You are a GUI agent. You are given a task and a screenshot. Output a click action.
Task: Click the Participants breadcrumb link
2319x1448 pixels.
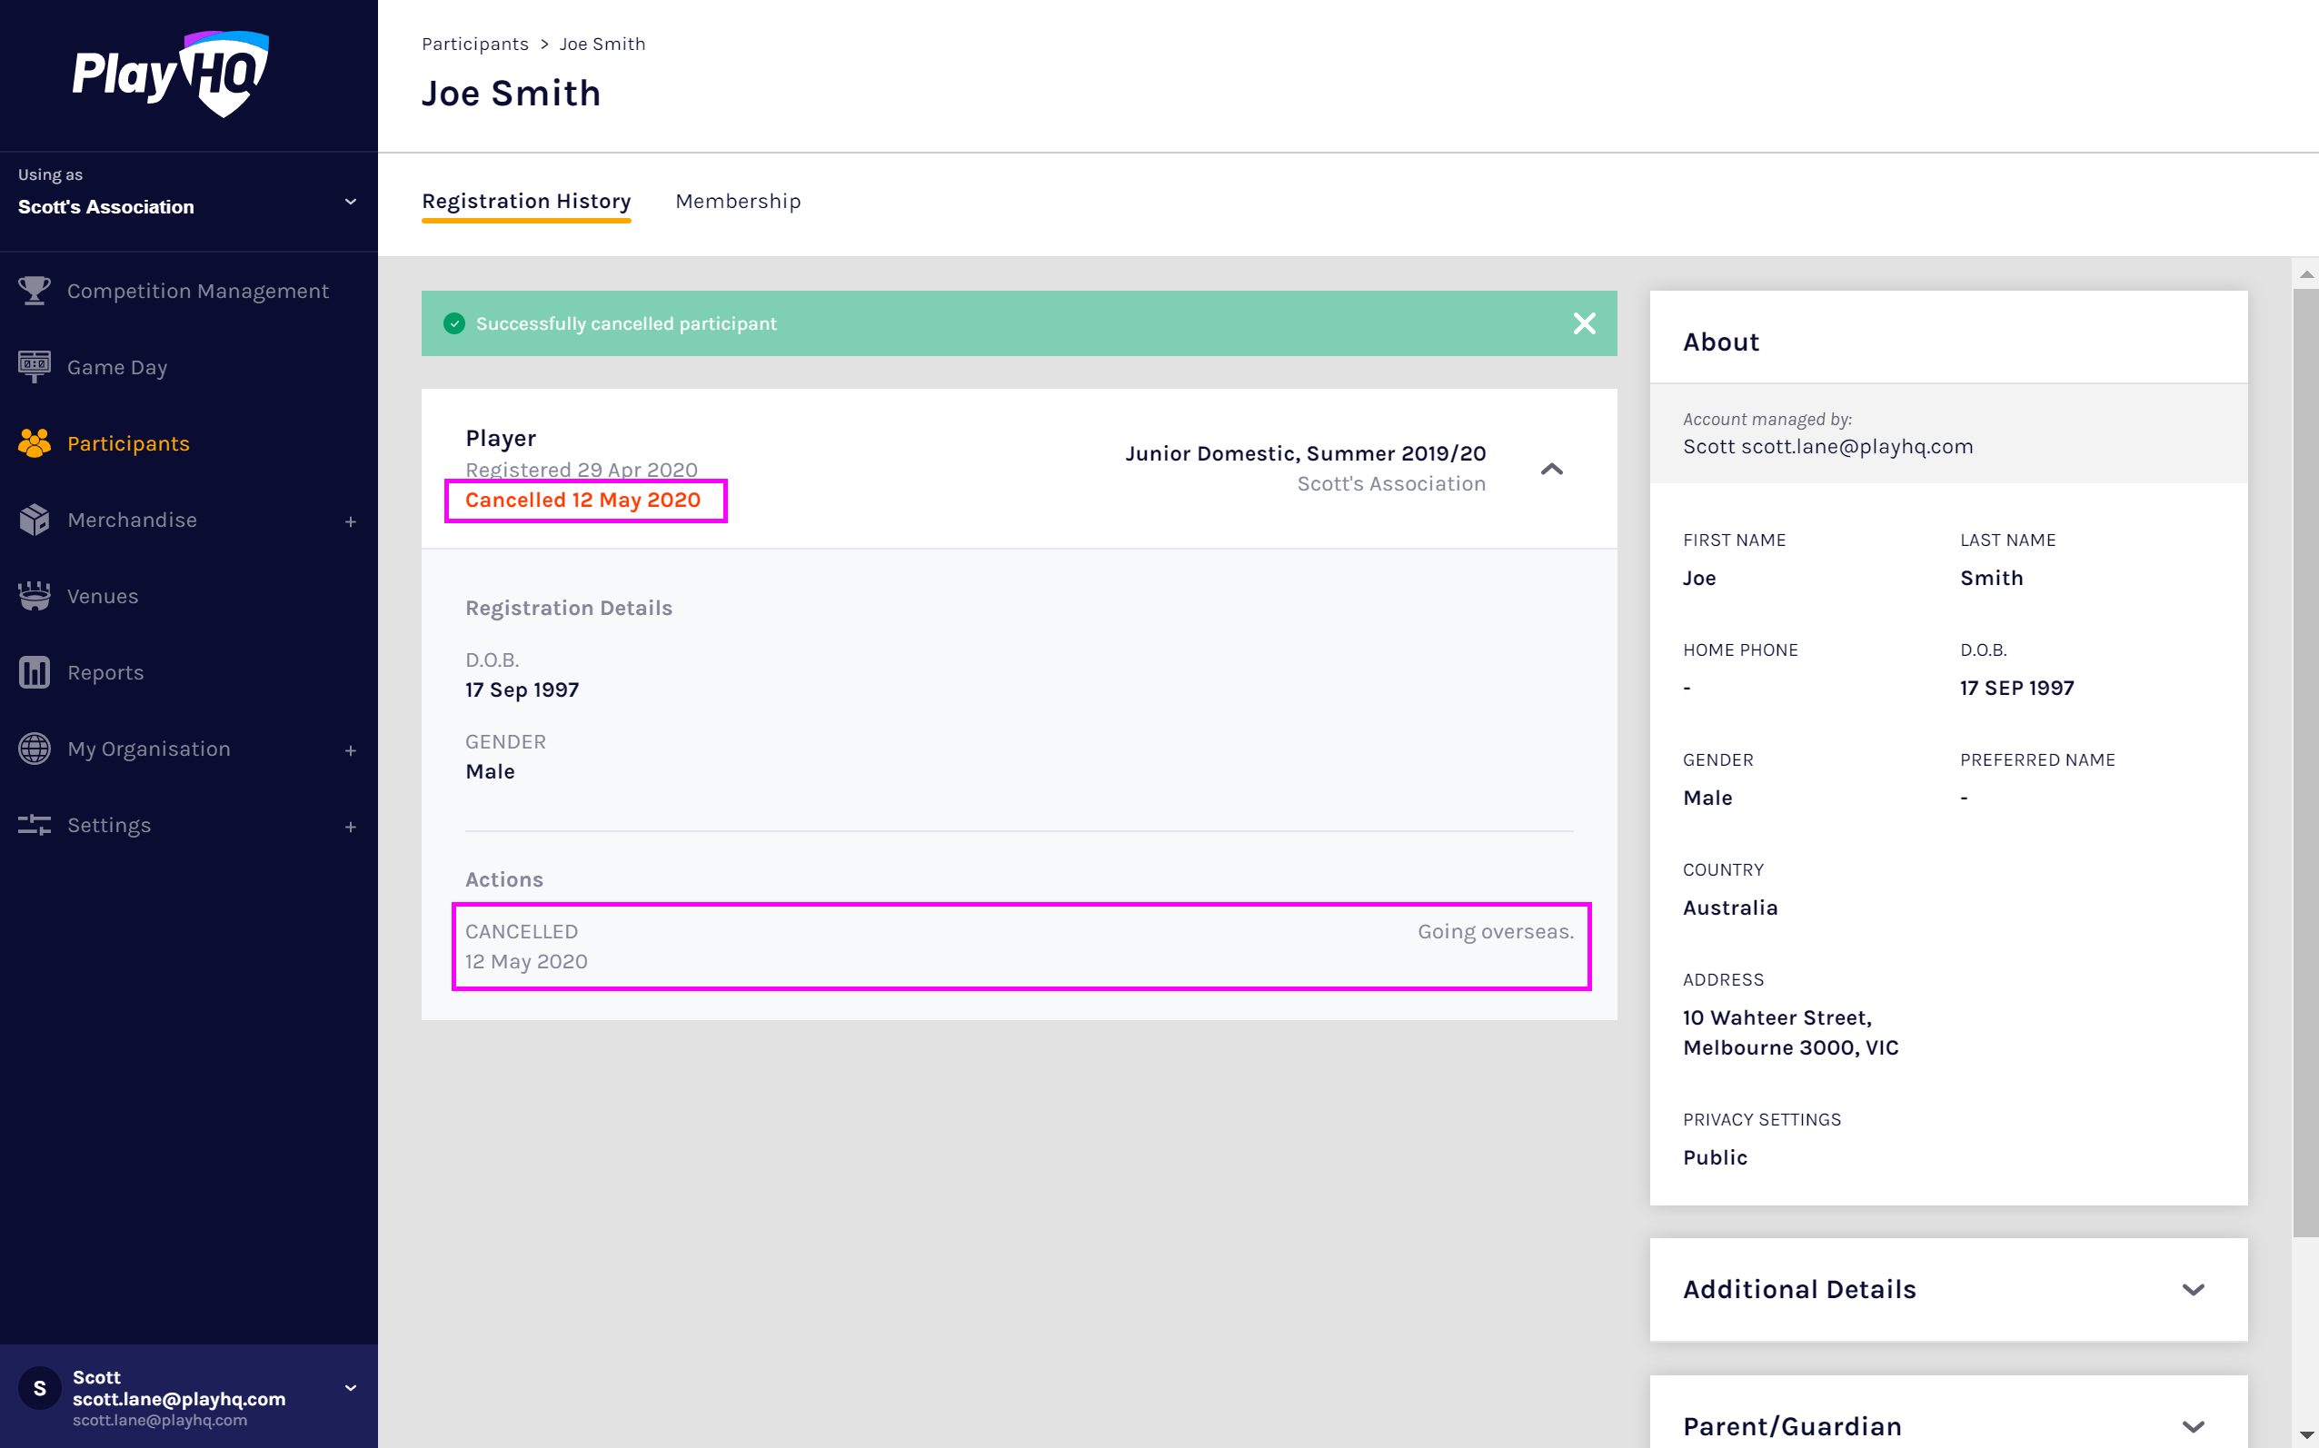[x=474, y=44]
